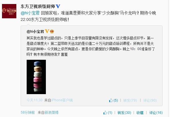The image size is (170, 117).
Task: Click the orange V badge beside hi小宝君
Action: point(47,31)
